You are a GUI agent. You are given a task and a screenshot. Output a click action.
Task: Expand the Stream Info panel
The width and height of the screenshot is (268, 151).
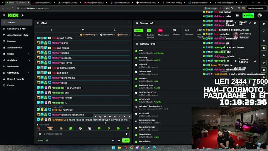tap(255, 23)
